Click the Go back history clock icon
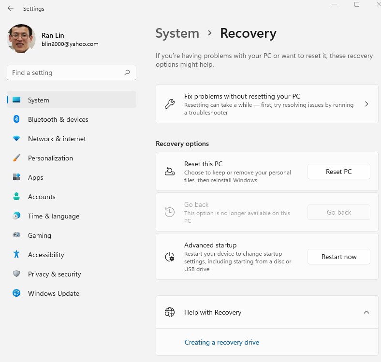Viewport: 381px width, 362px height. [170, 212]
